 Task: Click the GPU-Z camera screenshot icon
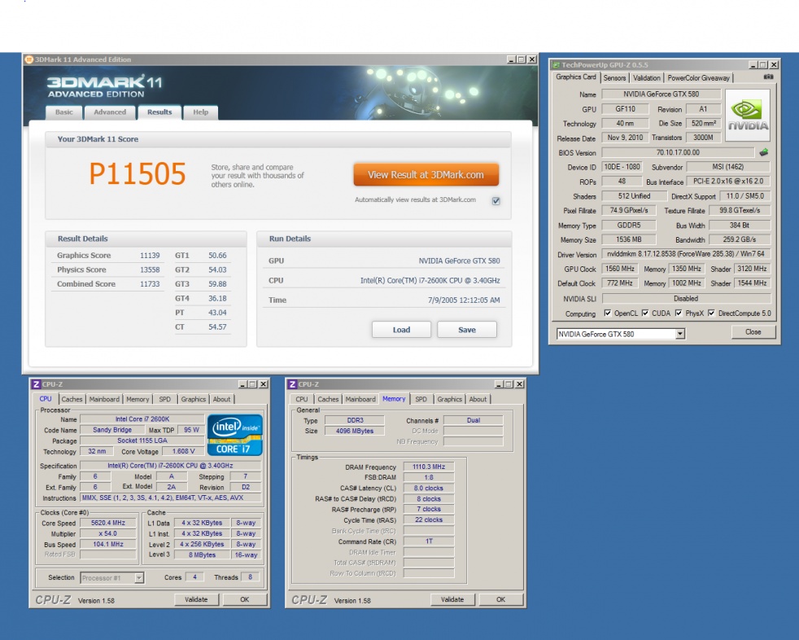tap(768, 77)
